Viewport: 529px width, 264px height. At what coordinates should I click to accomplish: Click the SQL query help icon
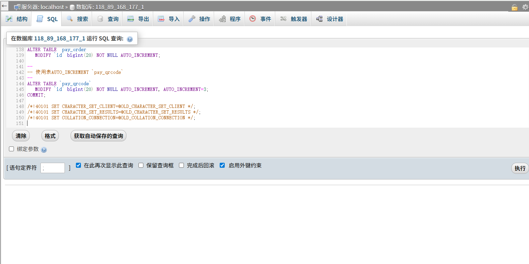point(130,39)
